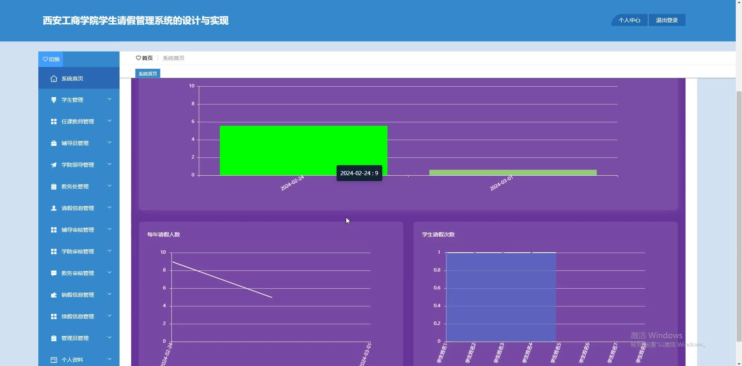Expand the 辅导审核管理 submenu chevron
This screenshot has width=742, height=366.
pos(109,229)
